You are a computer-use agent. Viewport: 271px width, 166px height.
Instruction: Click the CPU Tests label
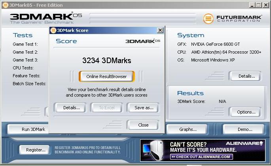(x=23, y=68)
